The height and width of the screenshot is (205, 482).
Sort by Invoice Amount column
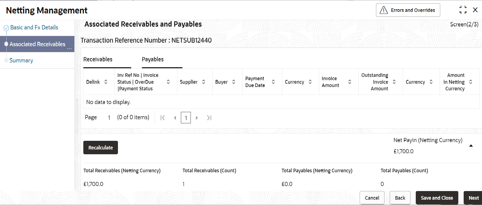pos(350,82)
